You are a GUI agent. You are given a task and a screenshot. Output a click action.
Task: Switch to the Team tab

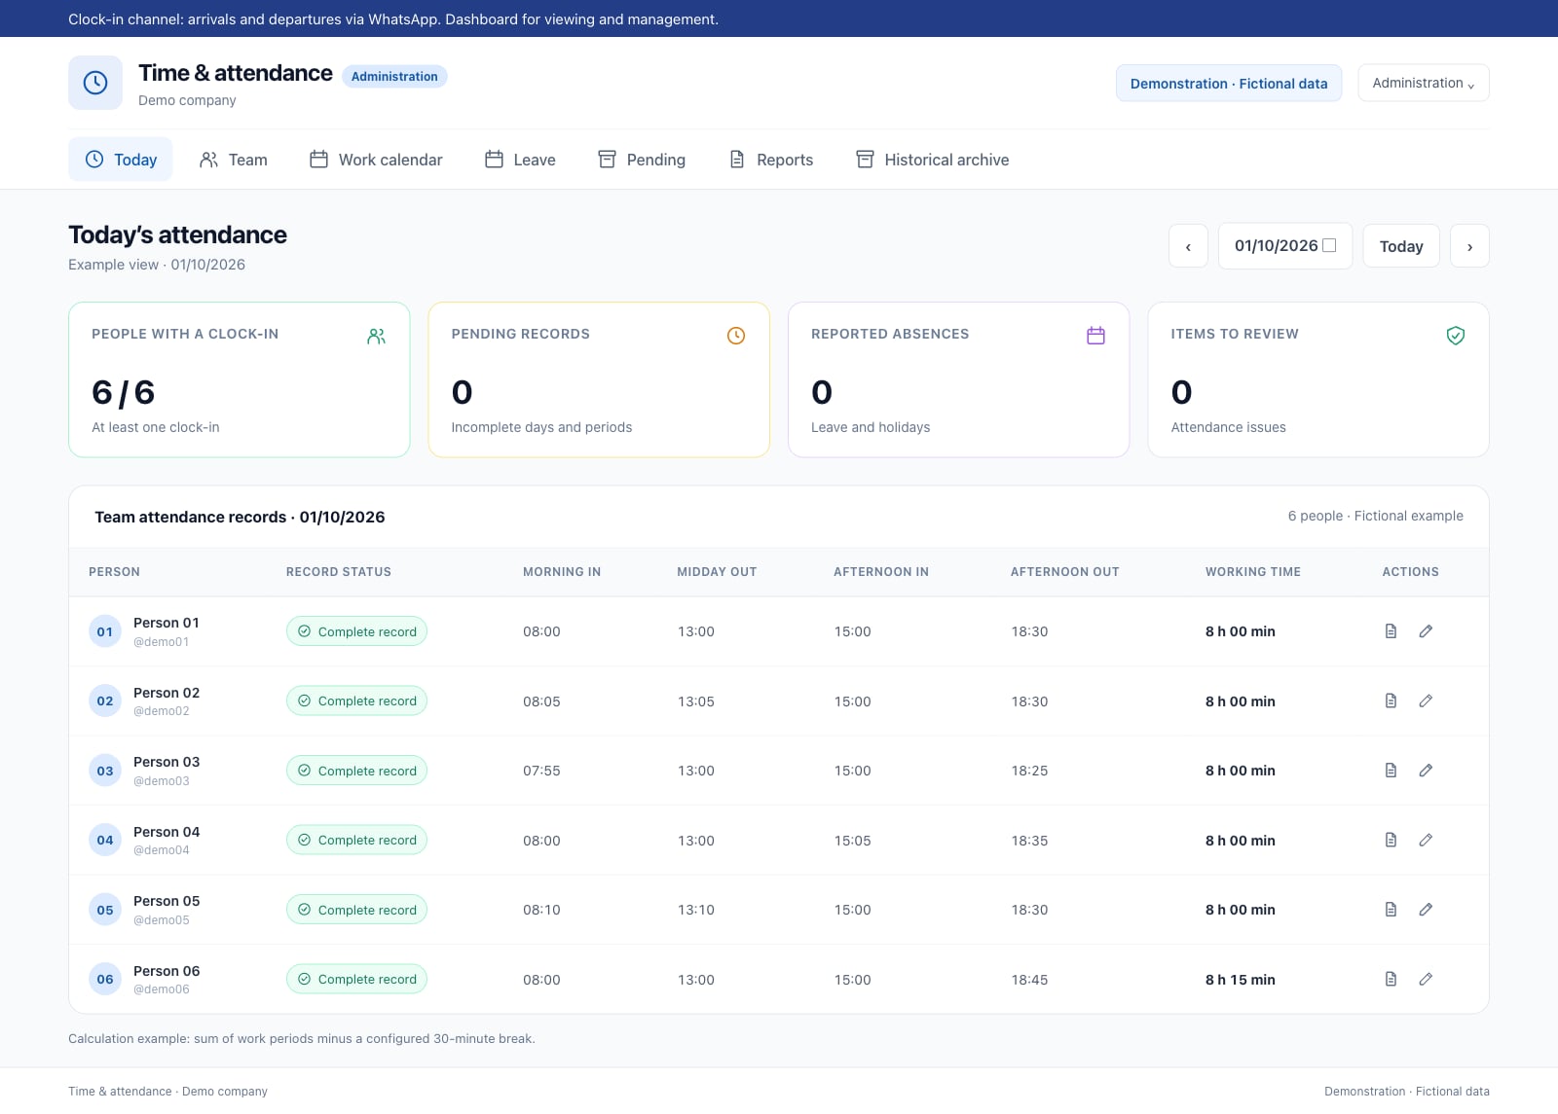coord(234,160)
